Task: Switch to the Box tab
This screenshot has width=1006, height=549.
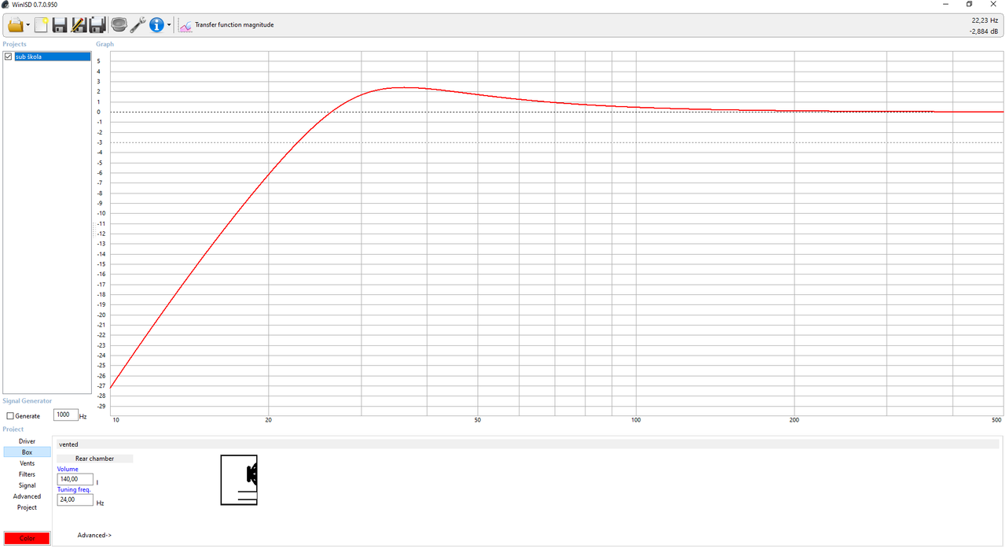Action: coord(27,452)
